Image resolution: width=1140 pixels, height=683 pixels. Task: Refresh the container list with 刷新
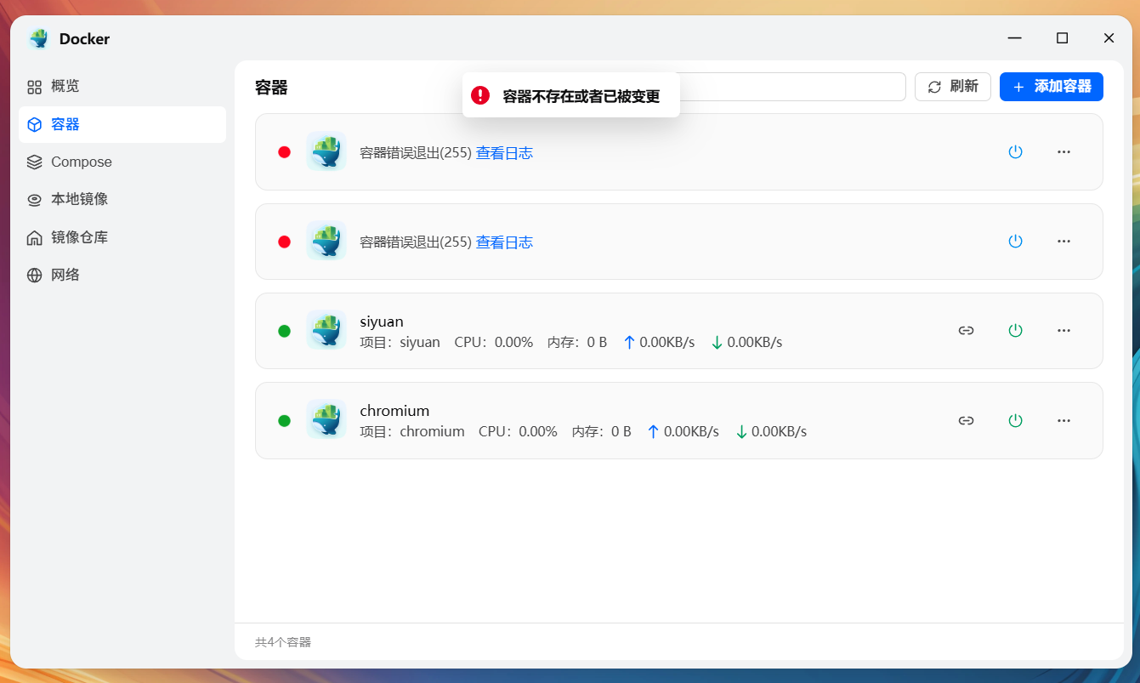tap(953, 87)
